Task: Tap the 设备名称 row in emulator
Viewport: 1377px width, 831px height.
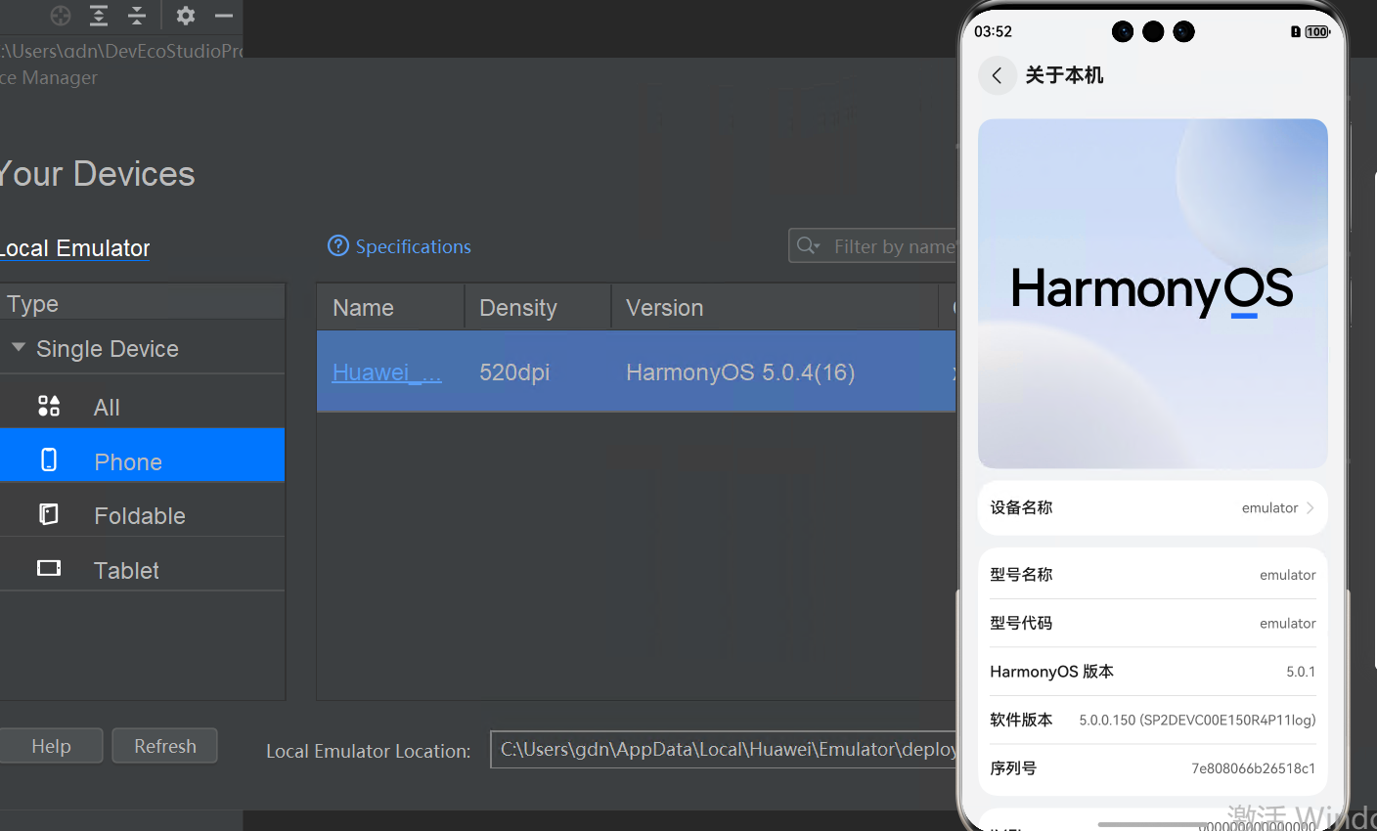Action: pyautogui.click(x=1153, y=507)
